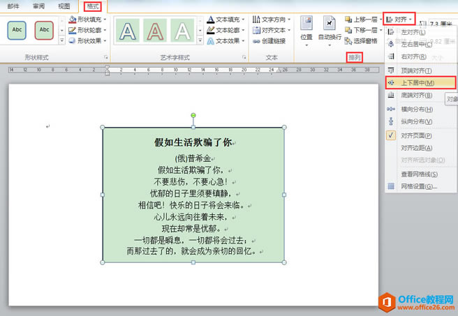Click the 下移一层 send backward icon
The width and height of the screenshot is (458, 316).
tap(348, 30)
